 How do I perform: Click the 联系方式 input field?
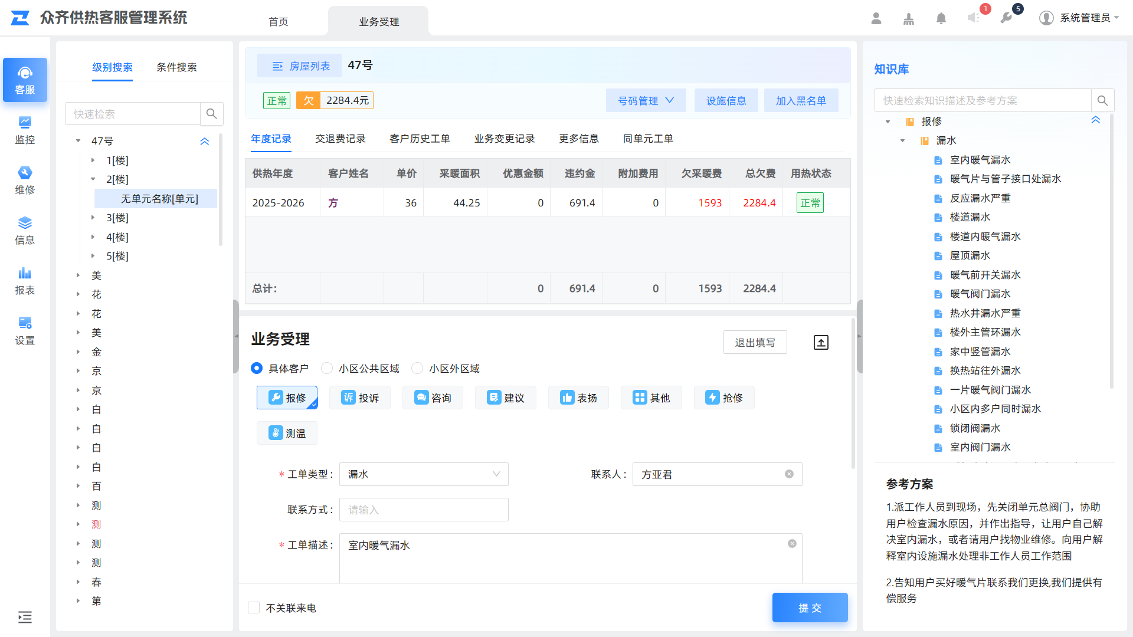pos(424,510)
